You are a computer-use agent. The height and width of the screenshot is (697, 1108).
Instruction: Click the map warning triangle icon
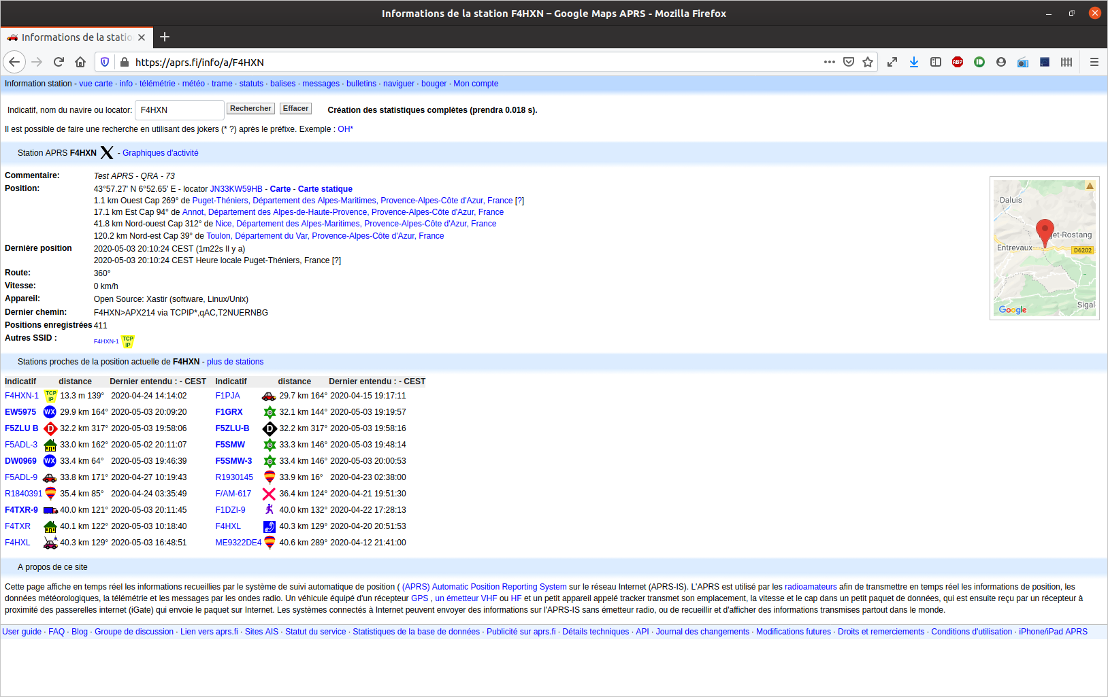tap(1090, 186)
